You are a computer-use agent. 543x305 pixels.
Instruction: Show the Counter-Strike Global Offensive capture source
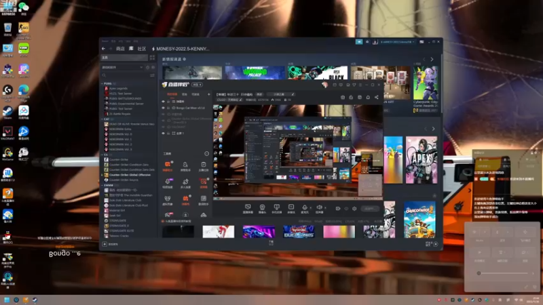[163, 121]
